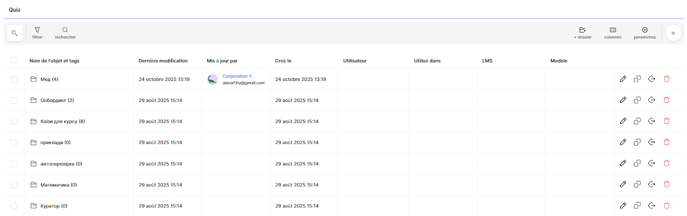The height and width of the screenshot is (216, 687).
Task: Tick the Математика row checkbox
Action: (14, 185)
